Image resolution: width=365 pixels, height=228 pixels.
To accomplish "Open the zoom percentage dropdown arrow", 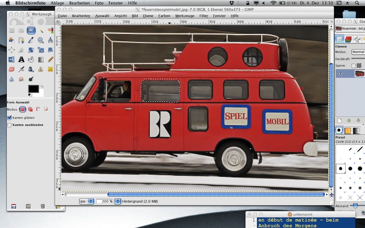I will coord(117,201).
